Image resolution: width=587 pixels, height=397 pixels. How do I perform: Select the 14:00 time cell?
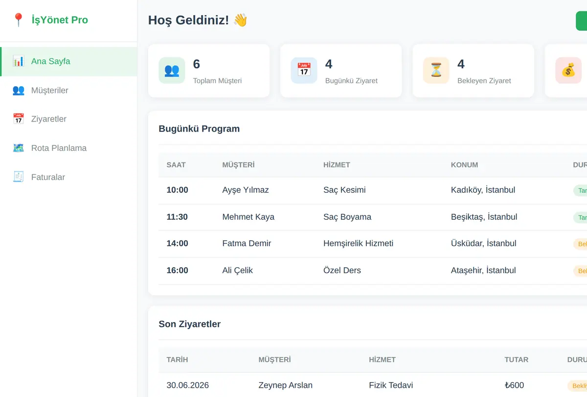coord(177,243)
